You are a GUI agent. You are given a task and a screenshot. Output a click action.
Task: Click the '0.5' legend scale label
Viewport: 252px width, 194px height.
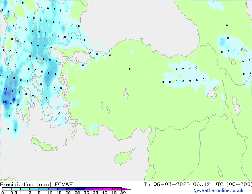[x=14, y=192]
